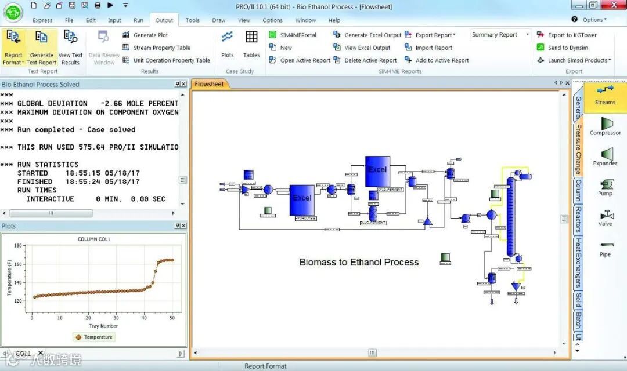
Task: Select the Flowsheet document tab
Action: point(209,84)
